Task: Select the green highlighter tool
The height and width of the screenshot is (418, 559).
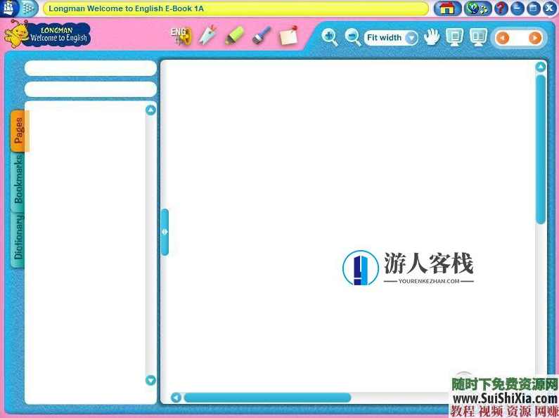Action: tap(234, 36)
